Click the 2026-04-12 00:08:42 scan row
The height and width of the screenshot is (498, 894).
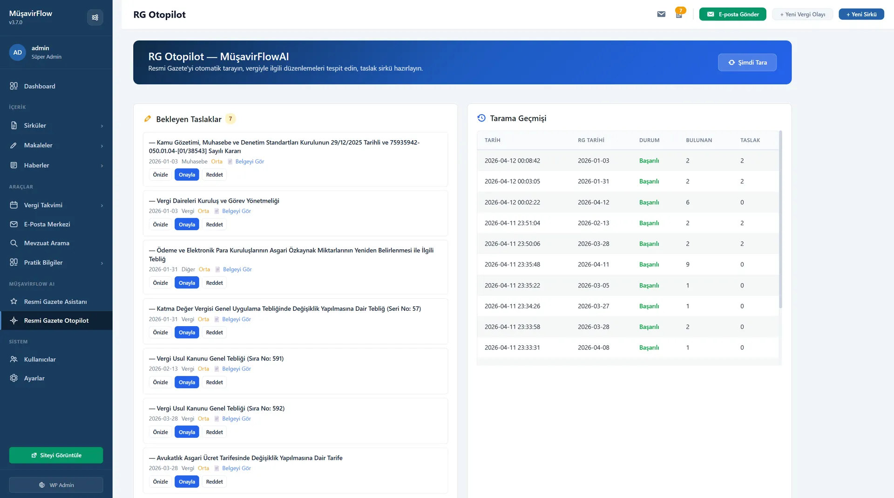pyautogui.click(x=628, y=161)
